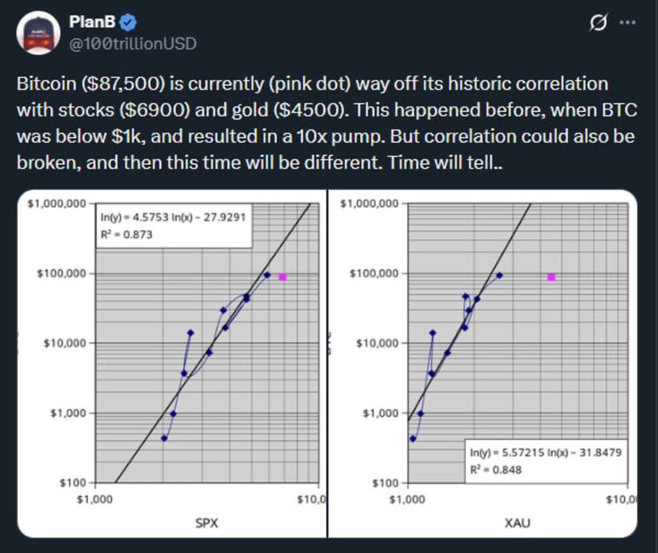The image size is (658, 553).
Task: Click the PlanB profile avatar
Action: pyautogui.click(x=38, y=33)
